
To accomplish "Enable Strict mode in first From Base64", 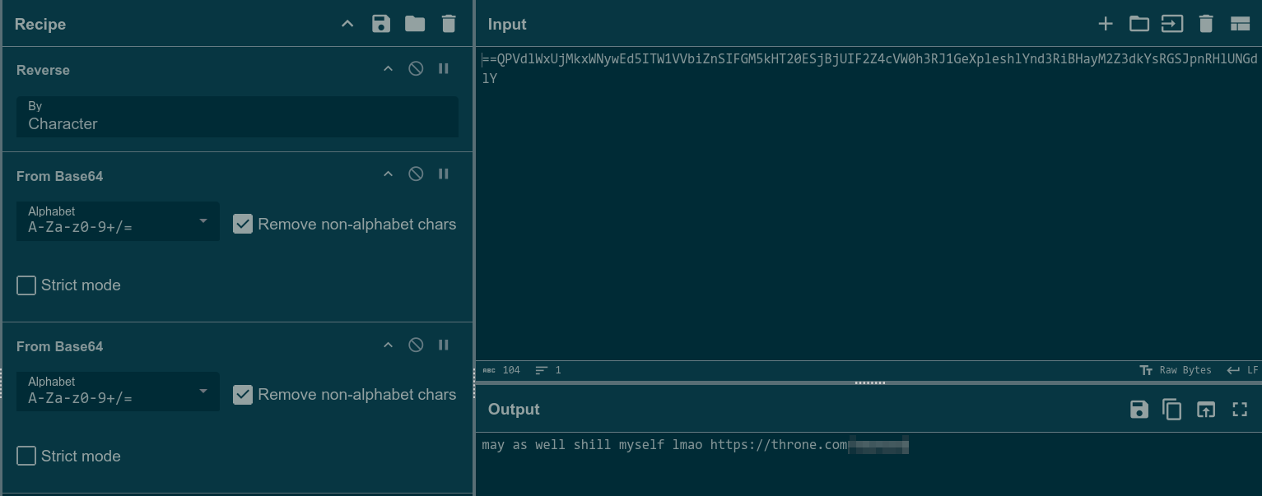I will pos(26,285).
